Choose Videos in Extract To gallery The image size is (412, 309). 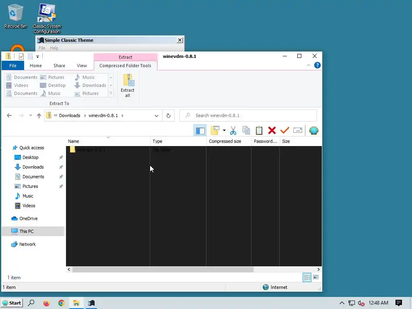17,85
